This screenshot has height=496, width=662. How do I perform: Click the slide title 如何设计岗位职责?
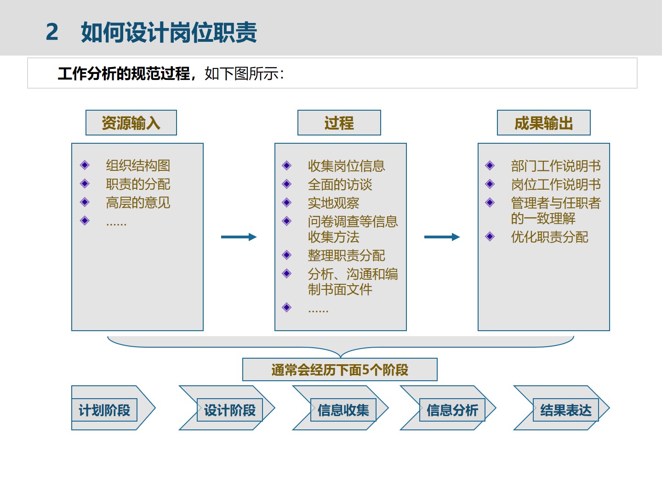(169, 33)
